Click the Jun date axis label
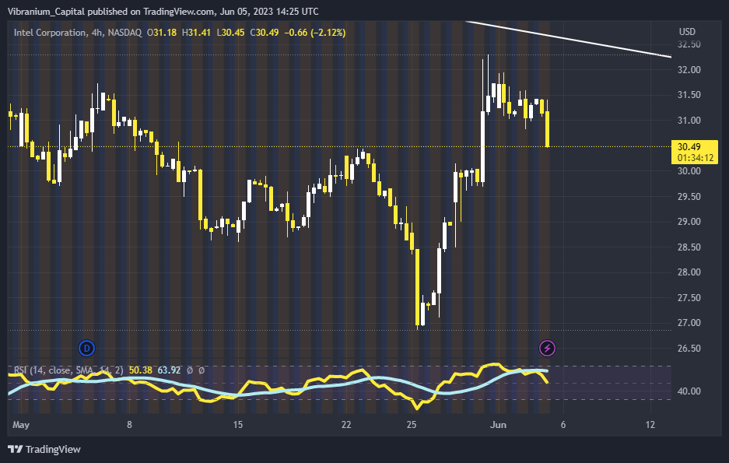The height and width of the screenshot is (463, 729). pos(498,424)
